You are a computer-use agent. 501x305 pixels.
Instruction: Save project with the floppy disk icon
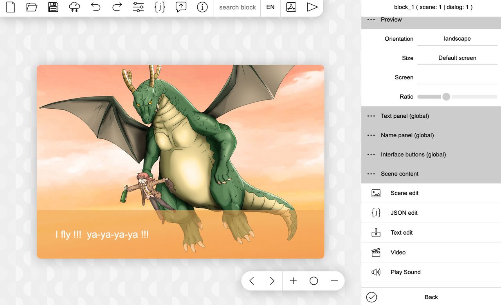[53, 7]
